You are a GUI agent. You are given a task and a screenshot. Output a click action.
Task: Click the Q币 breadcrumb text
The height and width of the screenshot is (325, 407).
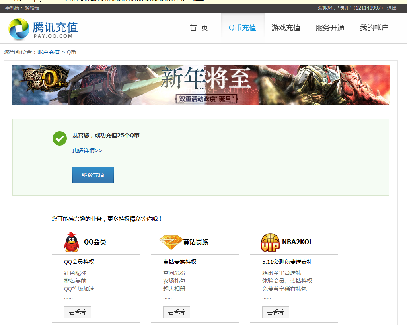pos(71,52)
